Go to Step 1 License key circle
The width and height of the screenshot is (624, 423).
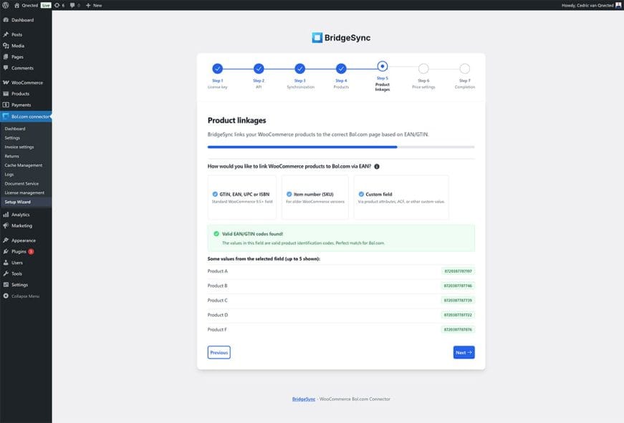point(217,69)
